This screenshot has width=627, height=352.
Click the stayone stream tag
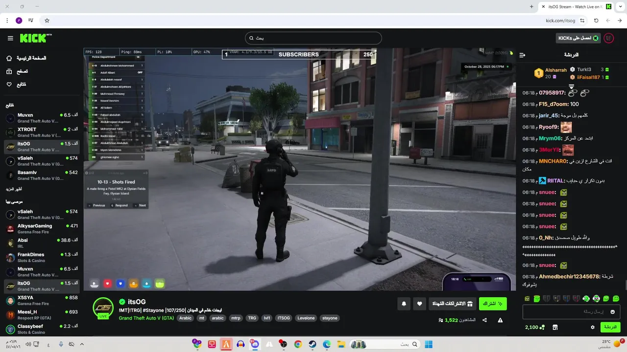point(330,318)
